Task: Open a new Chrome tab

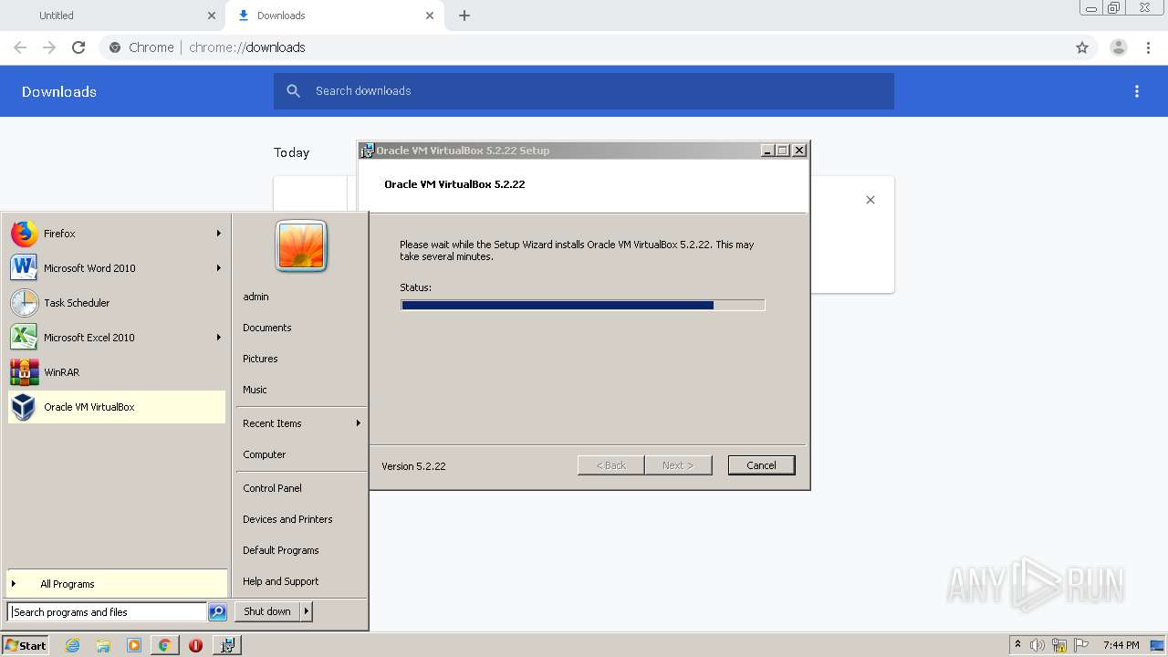Action: click(464, 16)
